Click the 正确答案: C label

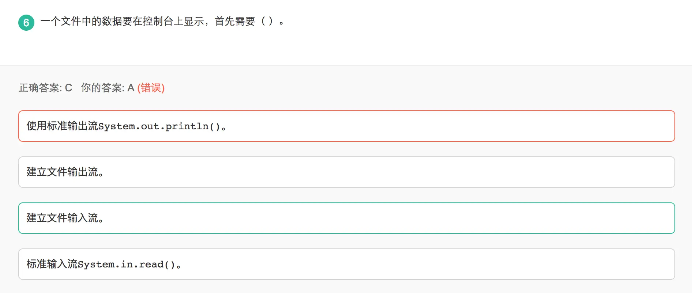coord(45,88)
